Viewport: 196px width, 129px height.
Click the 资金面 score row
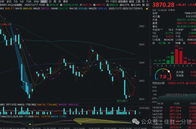(x=186, y=76)
